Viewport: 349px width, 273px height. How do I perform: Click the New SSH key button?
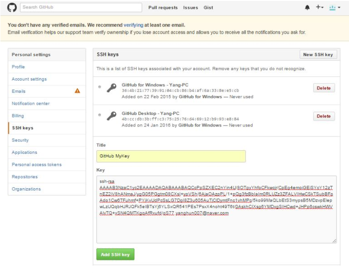[x=318, y=55]
